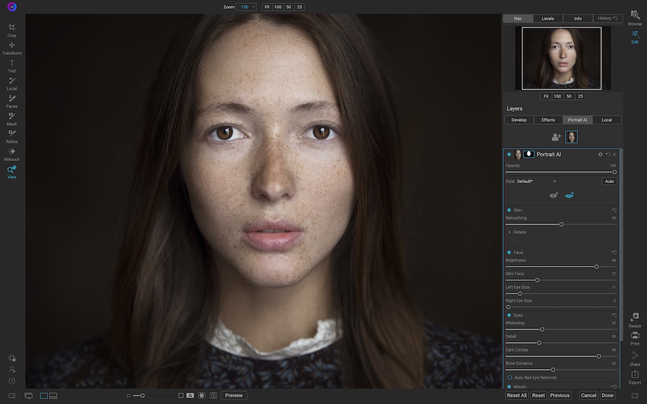Add a mouth with the lips icon
647x404 pixels.
click(569, 195)
